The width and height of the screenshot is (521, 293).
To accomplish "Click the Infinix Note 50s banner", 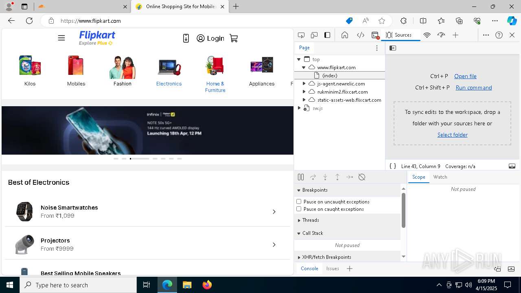I will click(x=147, y=130).
